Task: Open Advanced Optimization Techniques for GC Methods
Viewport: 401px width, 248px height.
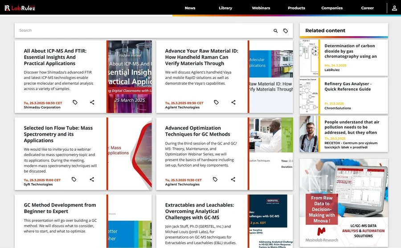Action: tap(197, 131)
